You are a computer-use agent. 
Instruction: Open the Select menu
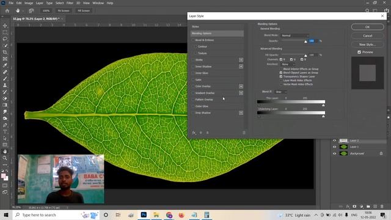coord(59,3)
